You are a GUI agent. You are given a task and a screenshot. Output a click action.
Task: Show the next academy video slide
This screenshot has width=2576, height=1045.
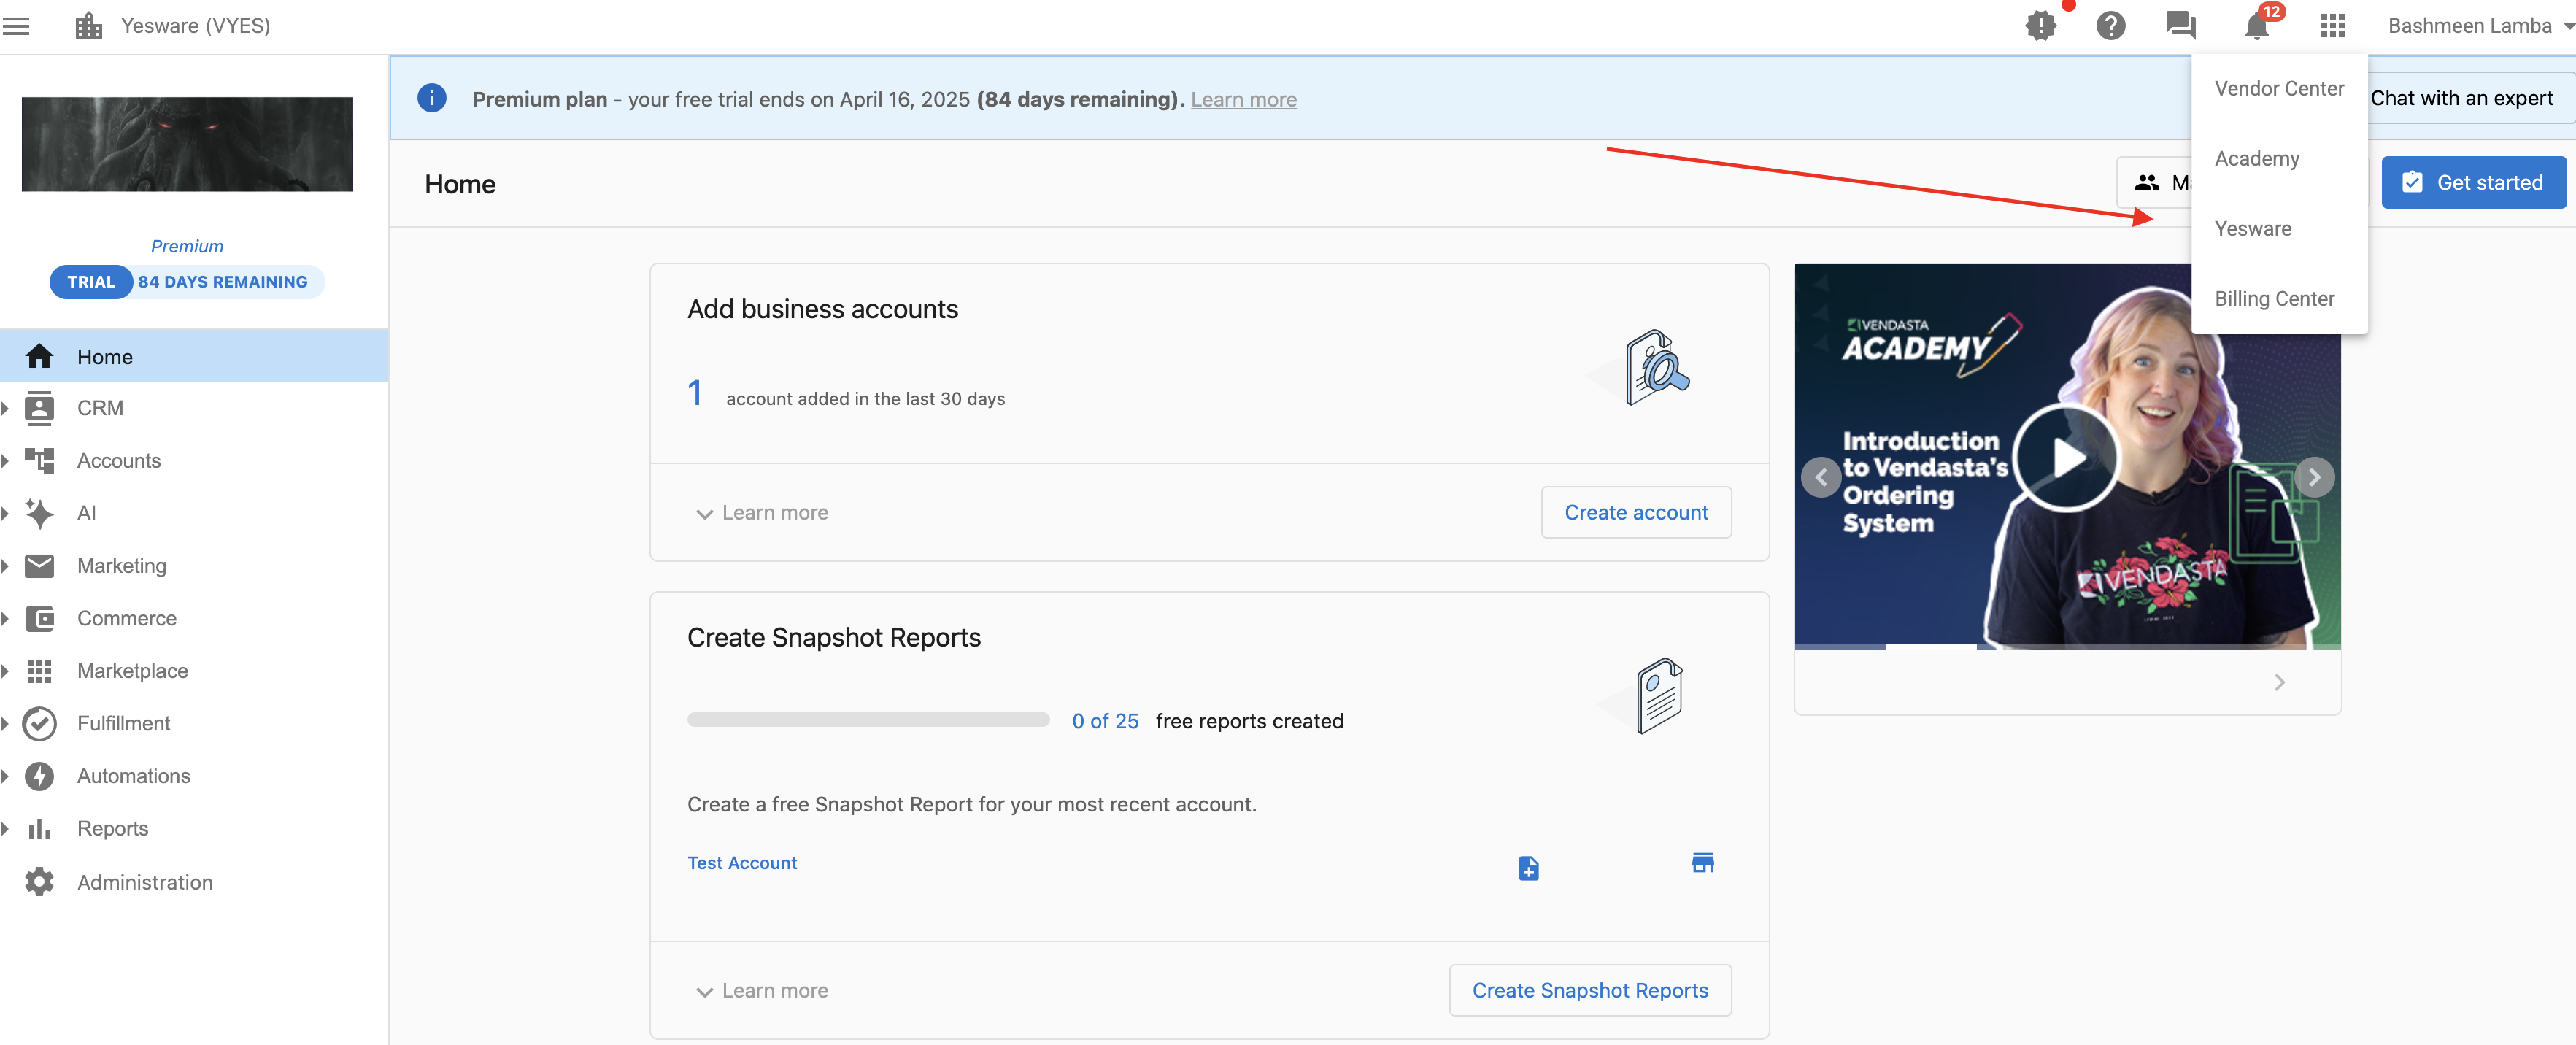pyautogui.click(x=2314, y=477)
